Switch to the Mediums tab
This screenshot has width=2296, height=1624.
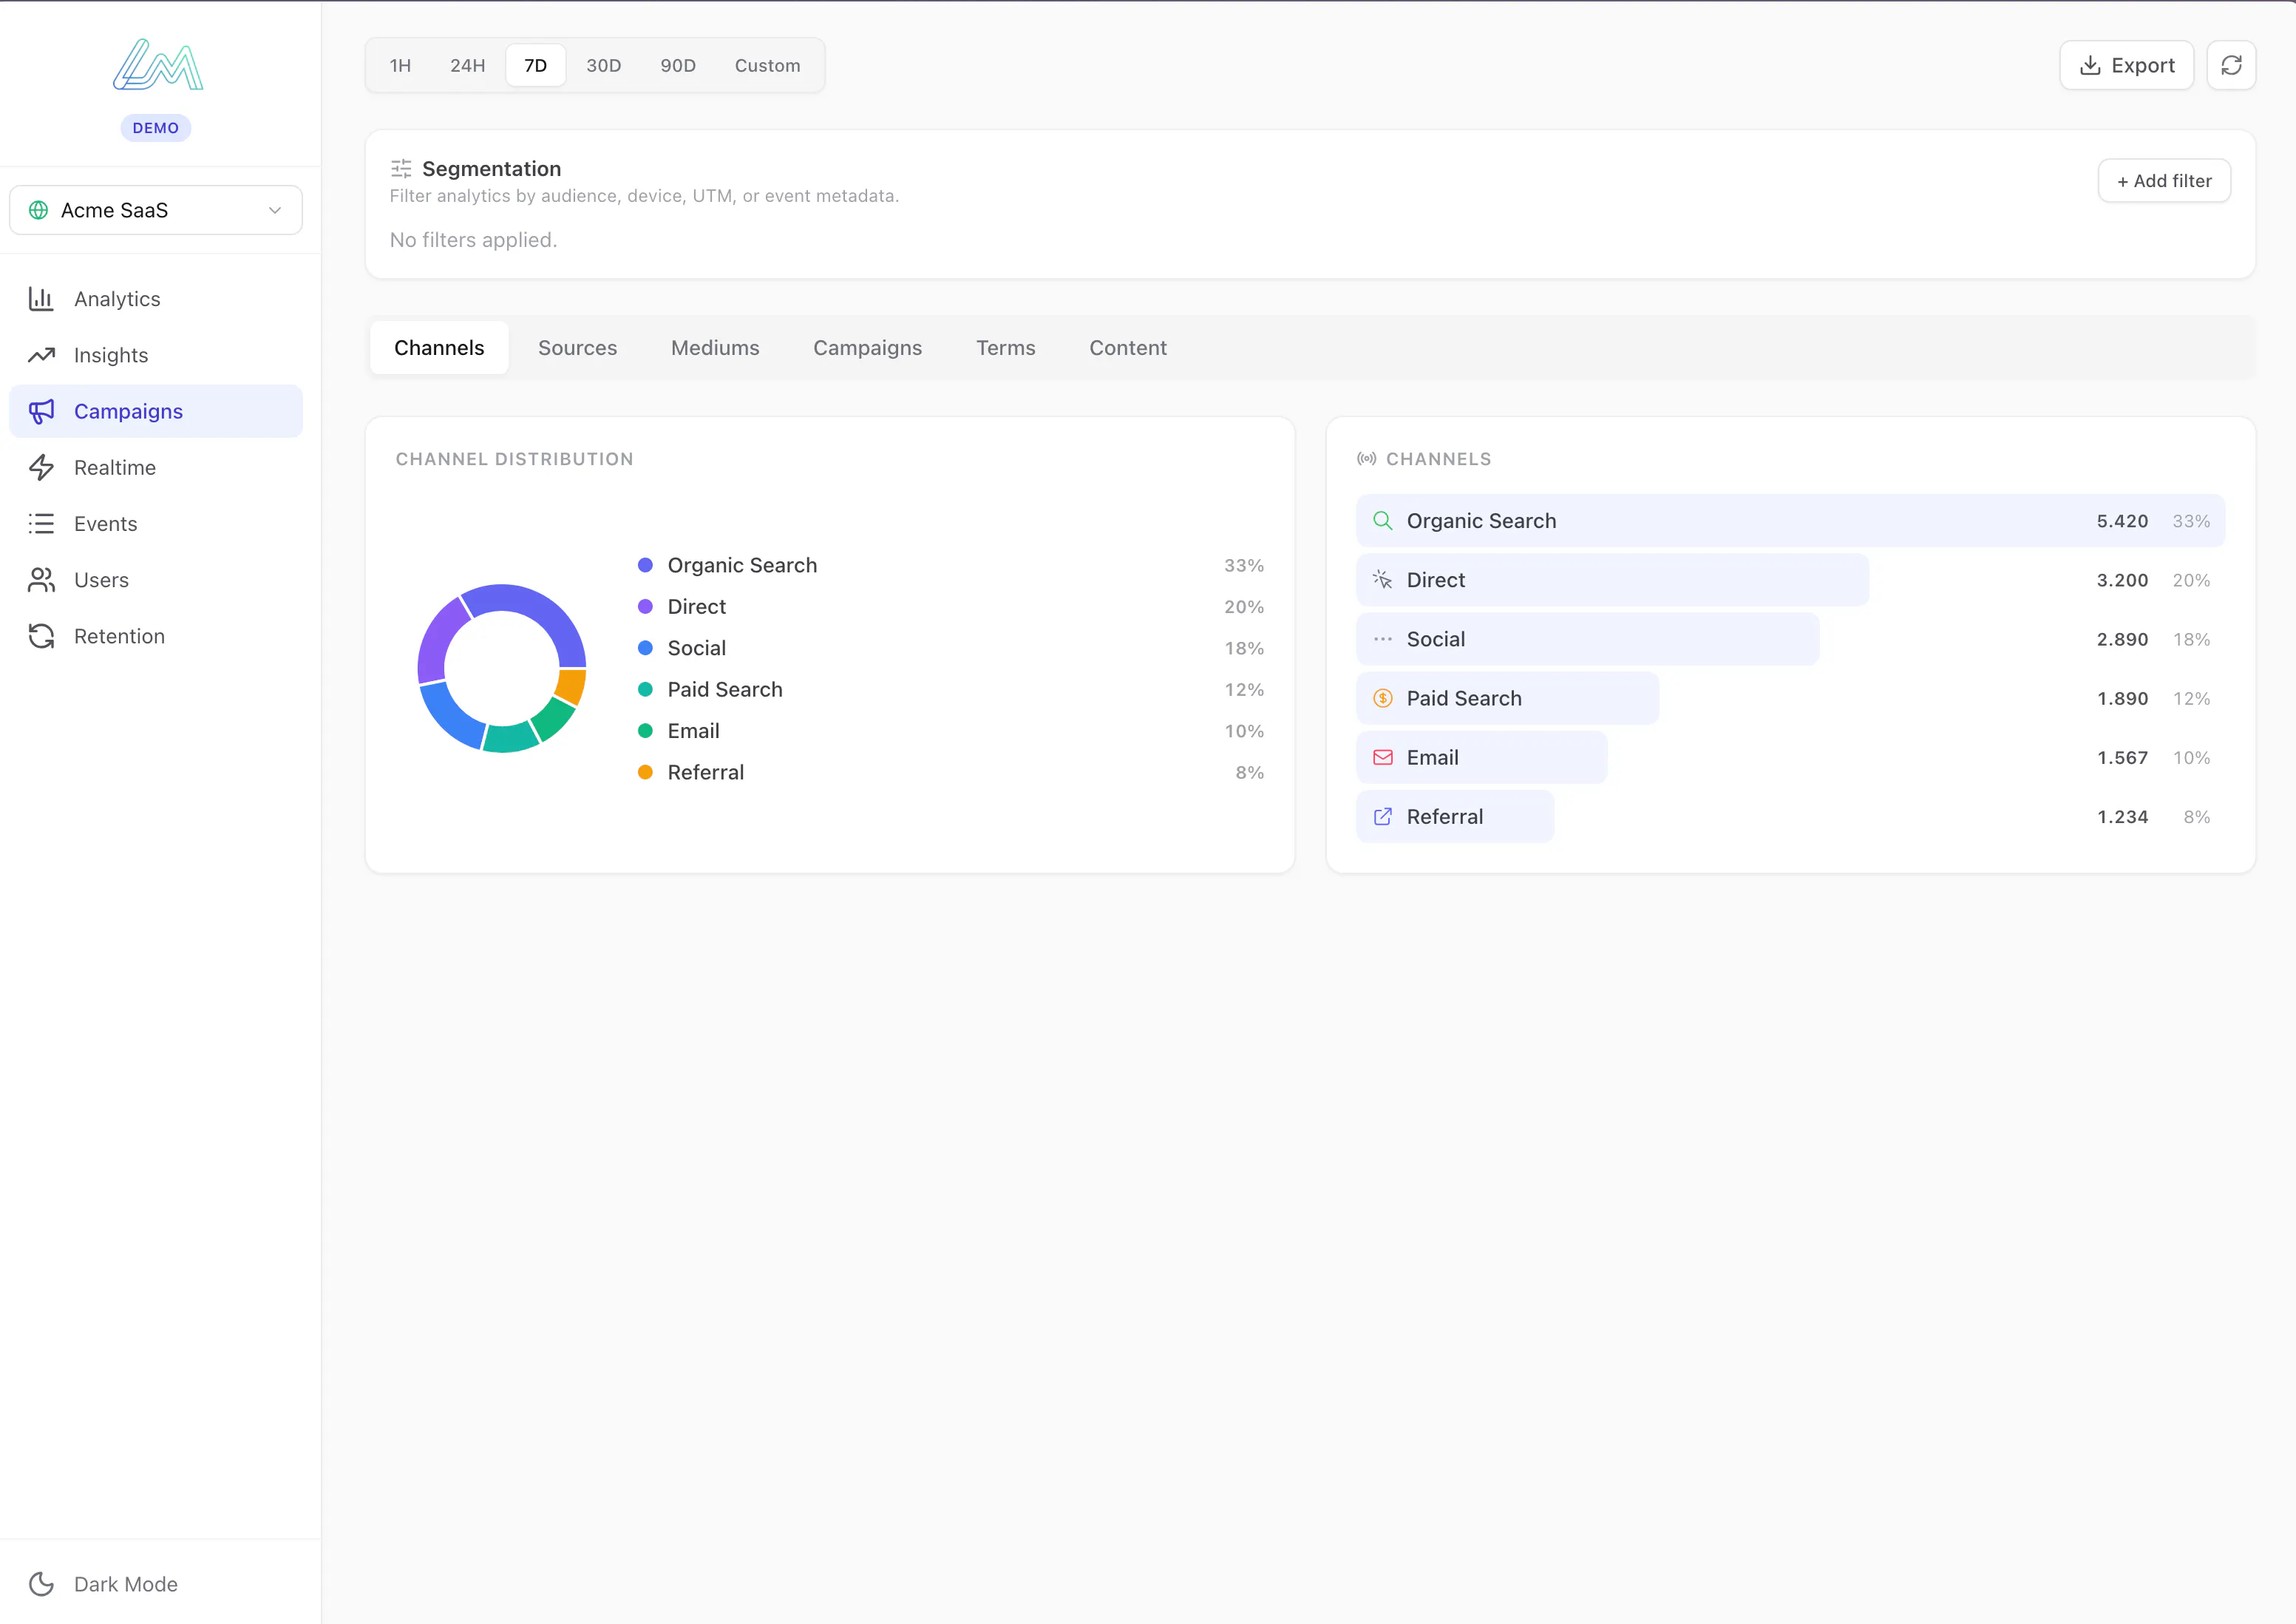click(715, 348)
